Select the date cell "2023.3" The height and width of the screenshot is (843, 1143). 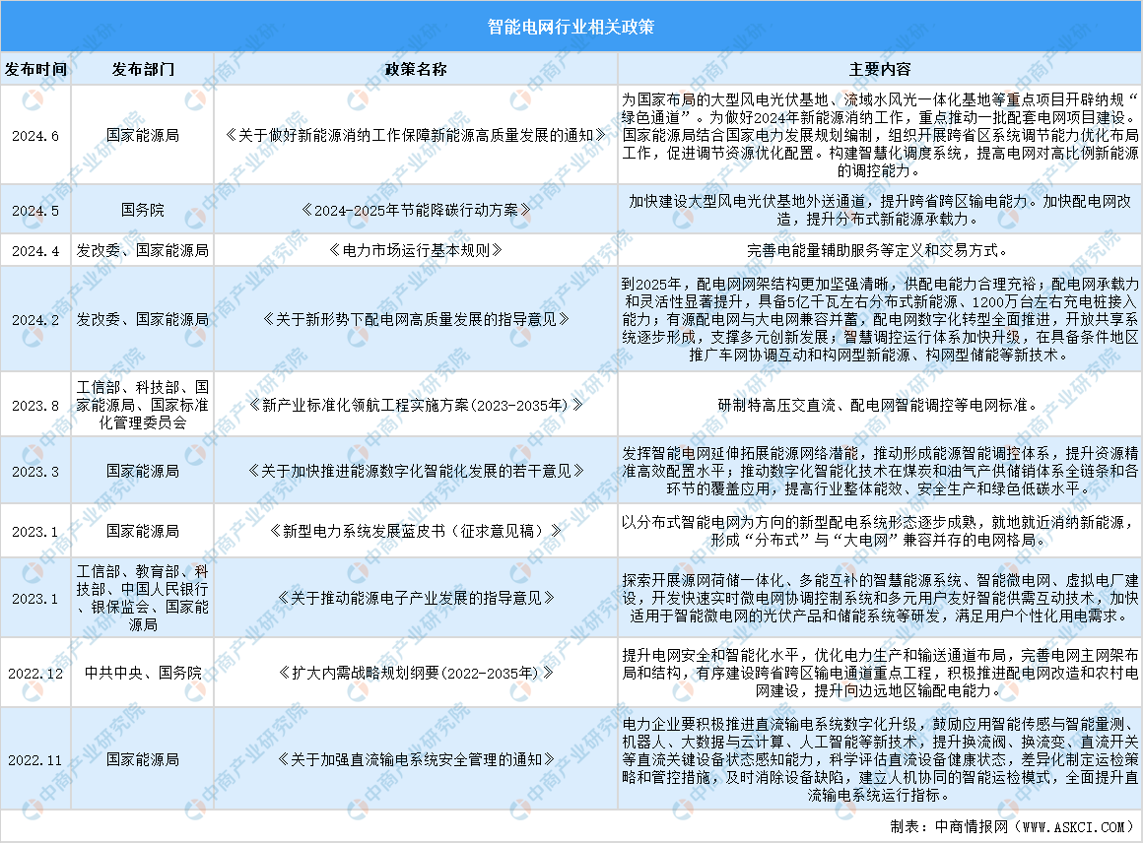tap(35, 472)
